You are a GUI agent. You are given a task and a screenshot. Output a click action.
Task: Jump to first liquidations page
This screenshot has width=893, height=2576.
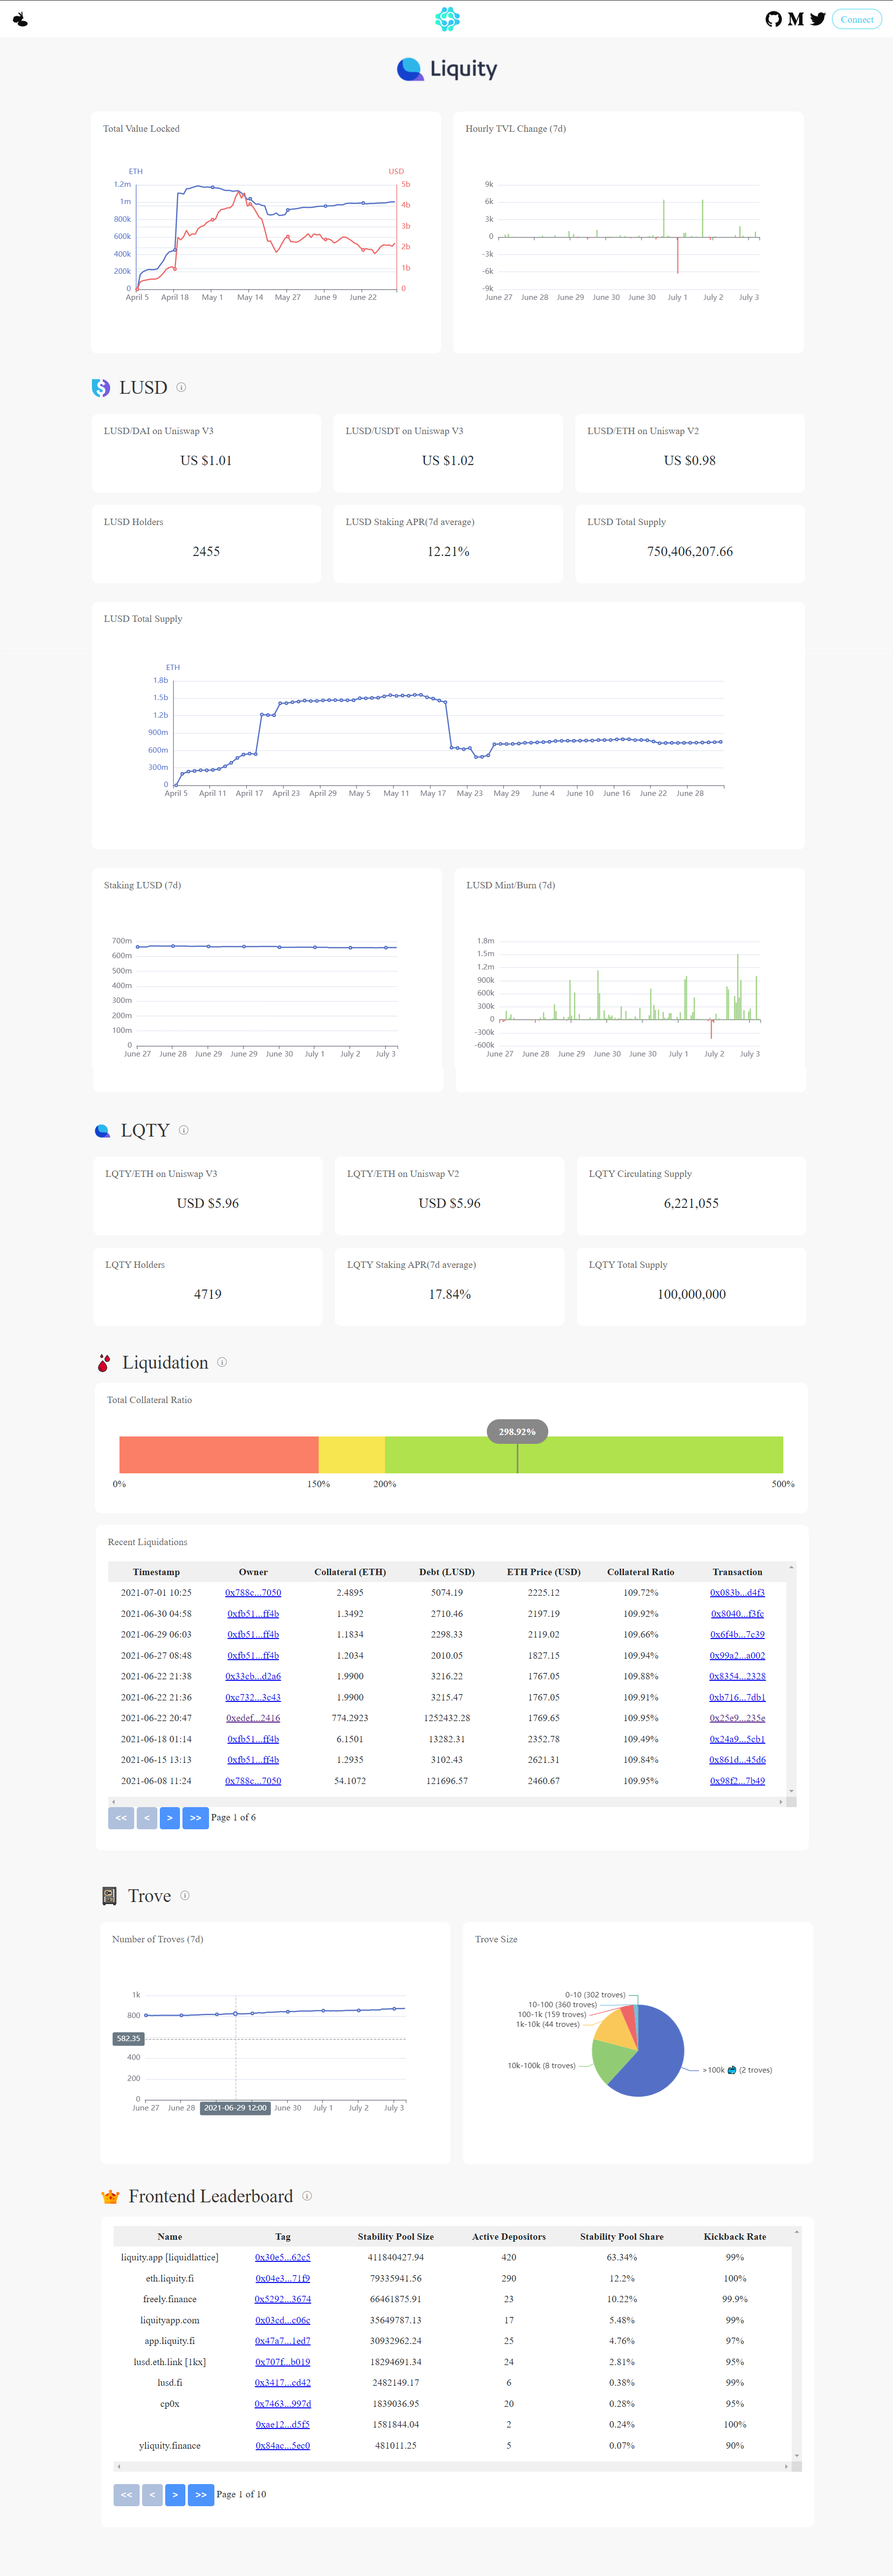[121, 1817]
